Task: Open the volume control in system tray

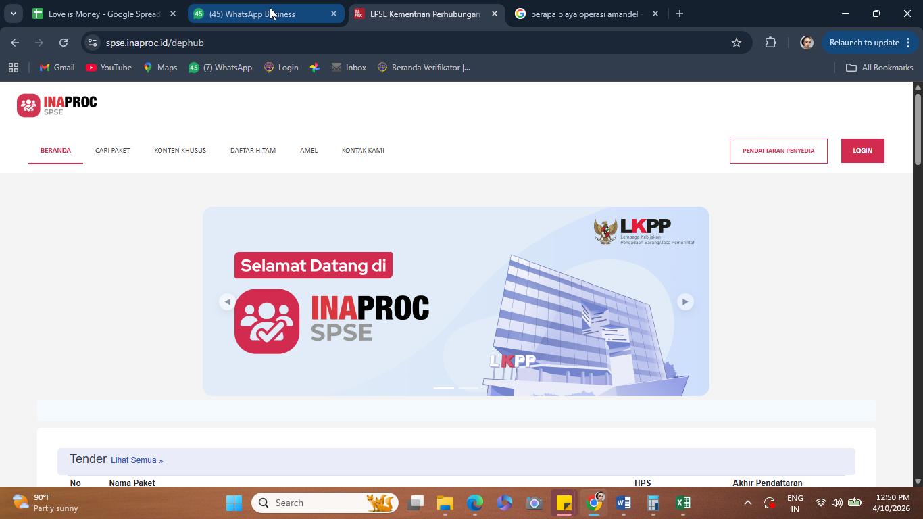Action: tap(837, 503)
